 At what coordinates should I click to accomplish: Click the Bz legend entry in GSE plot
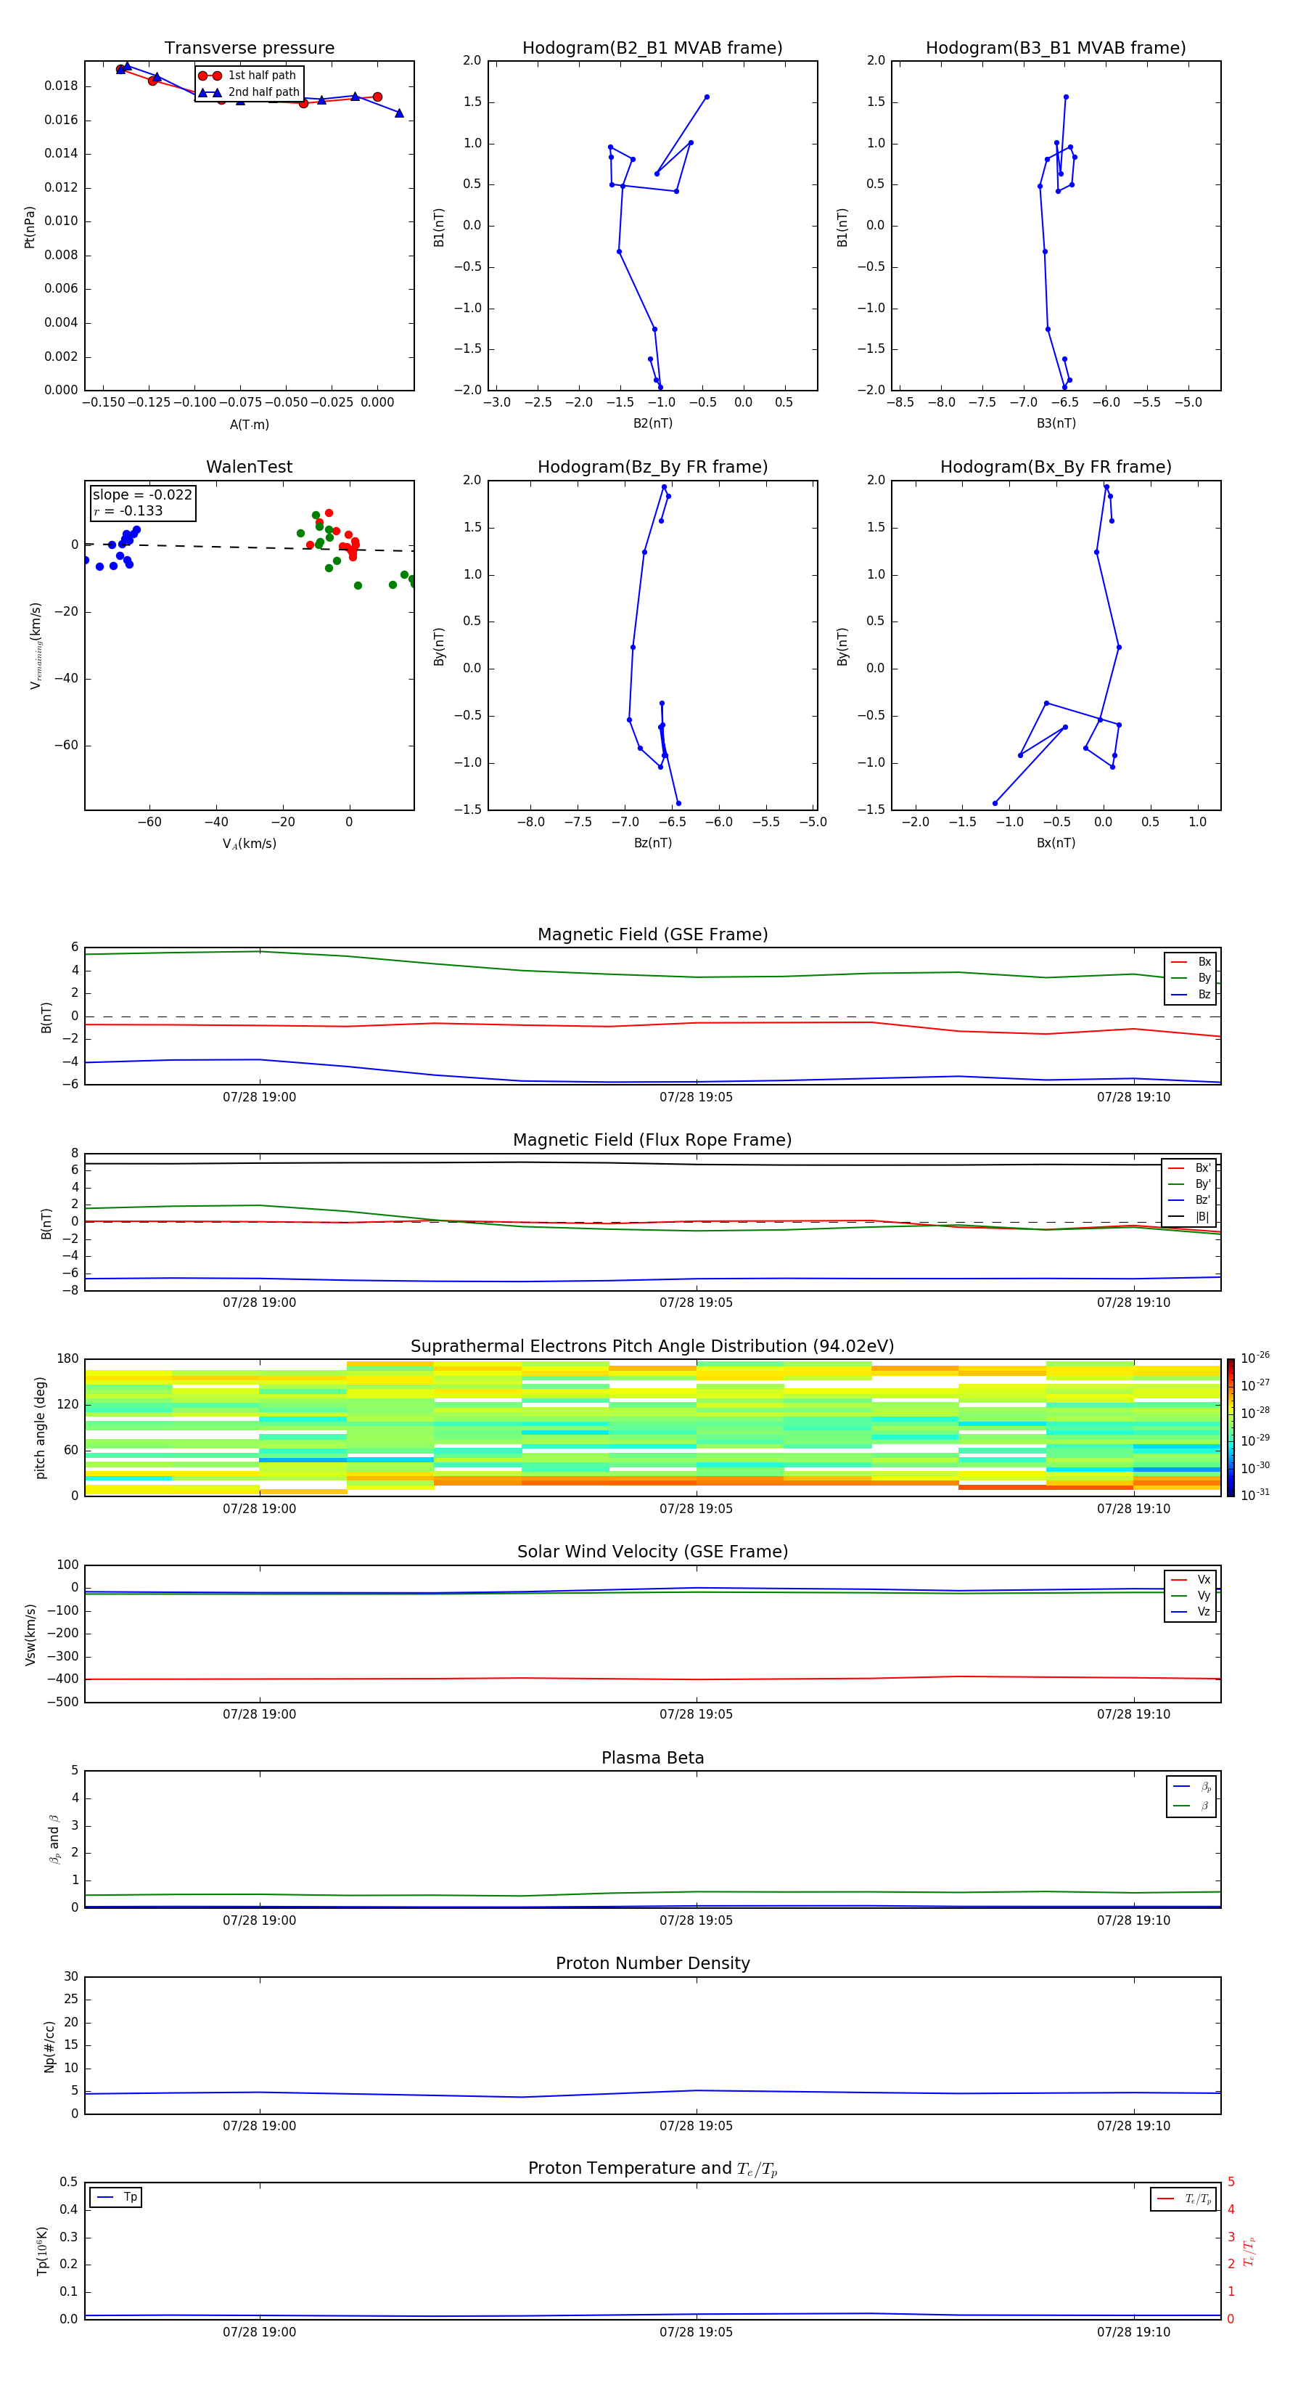pos(1191,994)
